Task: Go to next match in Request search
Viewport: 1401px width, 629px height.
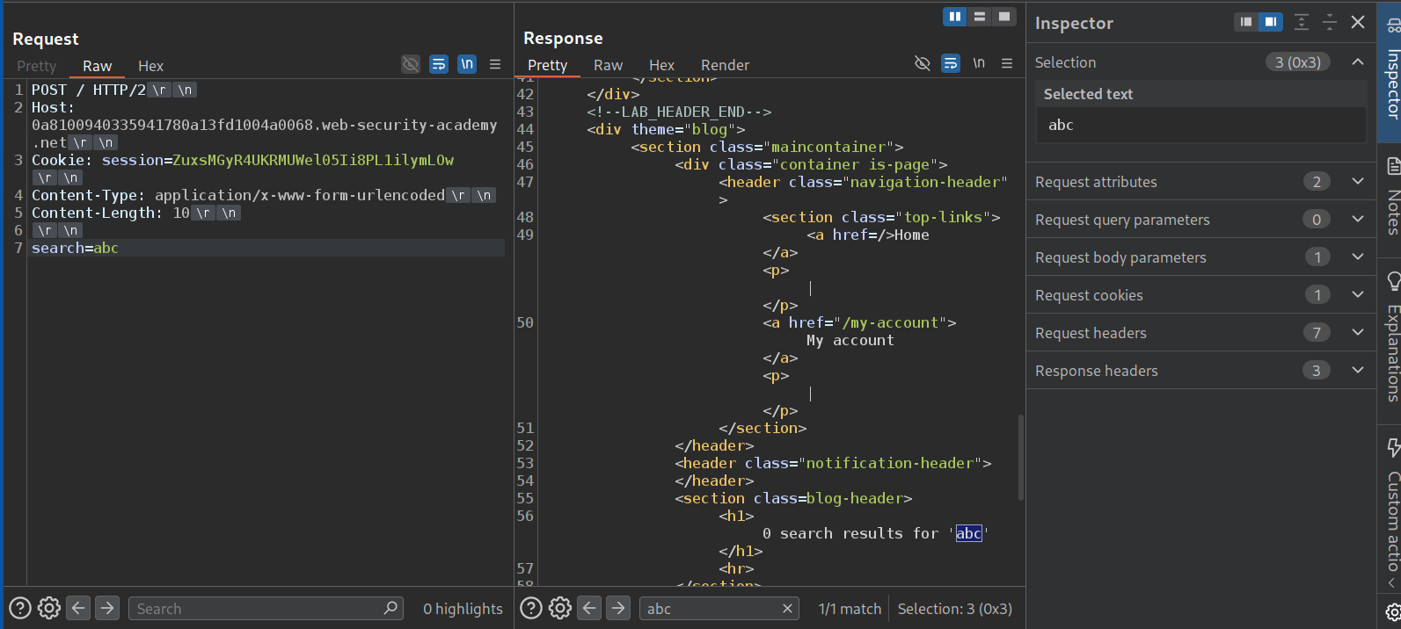Action: pyautogui.click(x=107, y=608)
